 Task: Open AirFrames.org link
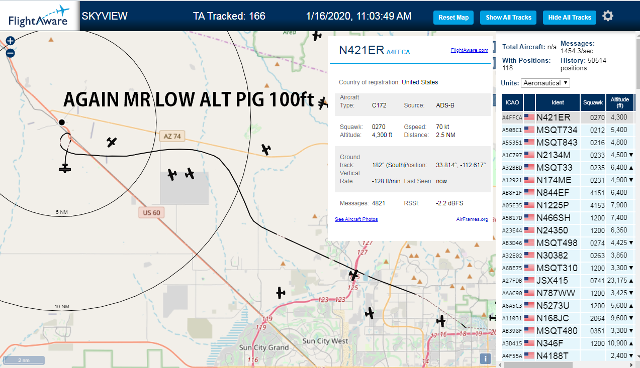472,219
